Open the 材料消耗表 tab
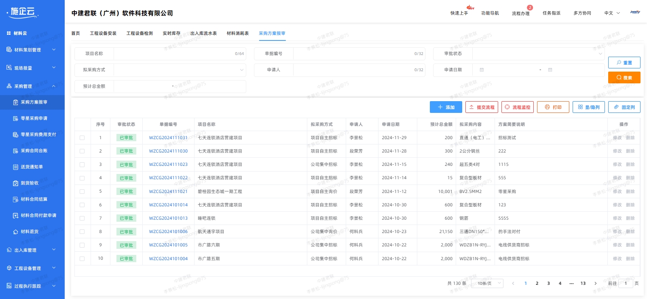The image size is (647, 299). coord(237,34)
